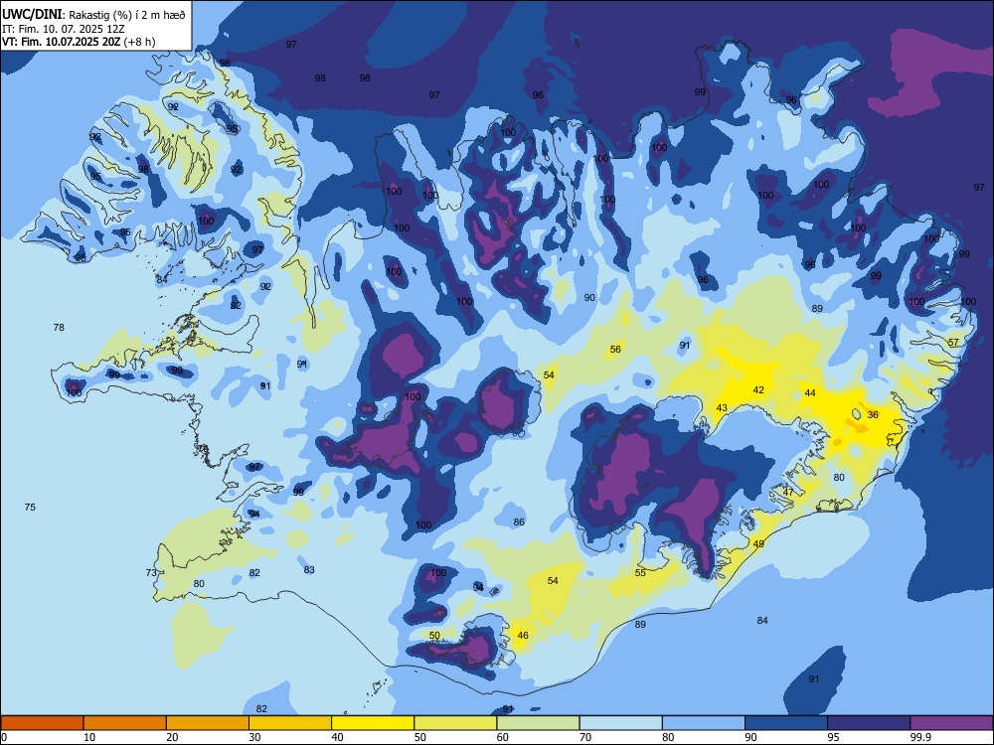The width and height of the screenshot is (994, 745).
Task: Click the legend tick label '40'
Action: click(x=338, y=737)
